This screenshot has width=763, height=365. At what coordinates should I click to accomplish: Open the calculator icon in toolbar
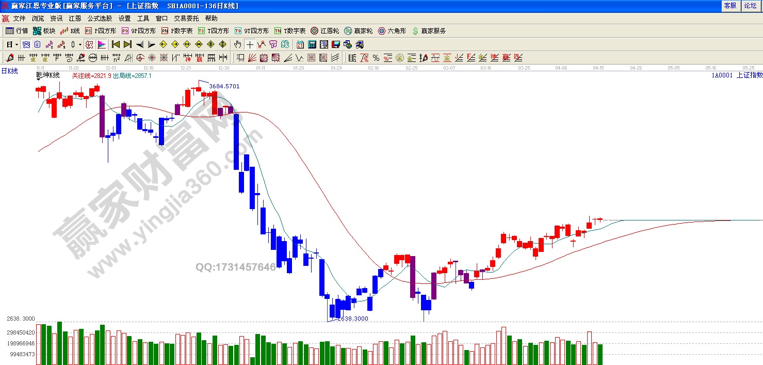[x=312, y=44]
